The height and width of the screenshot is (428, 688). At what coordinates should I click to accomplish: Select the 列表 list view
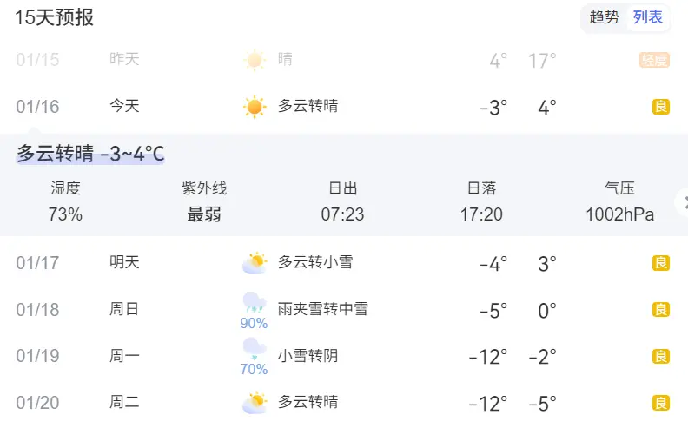pos(648,17)
